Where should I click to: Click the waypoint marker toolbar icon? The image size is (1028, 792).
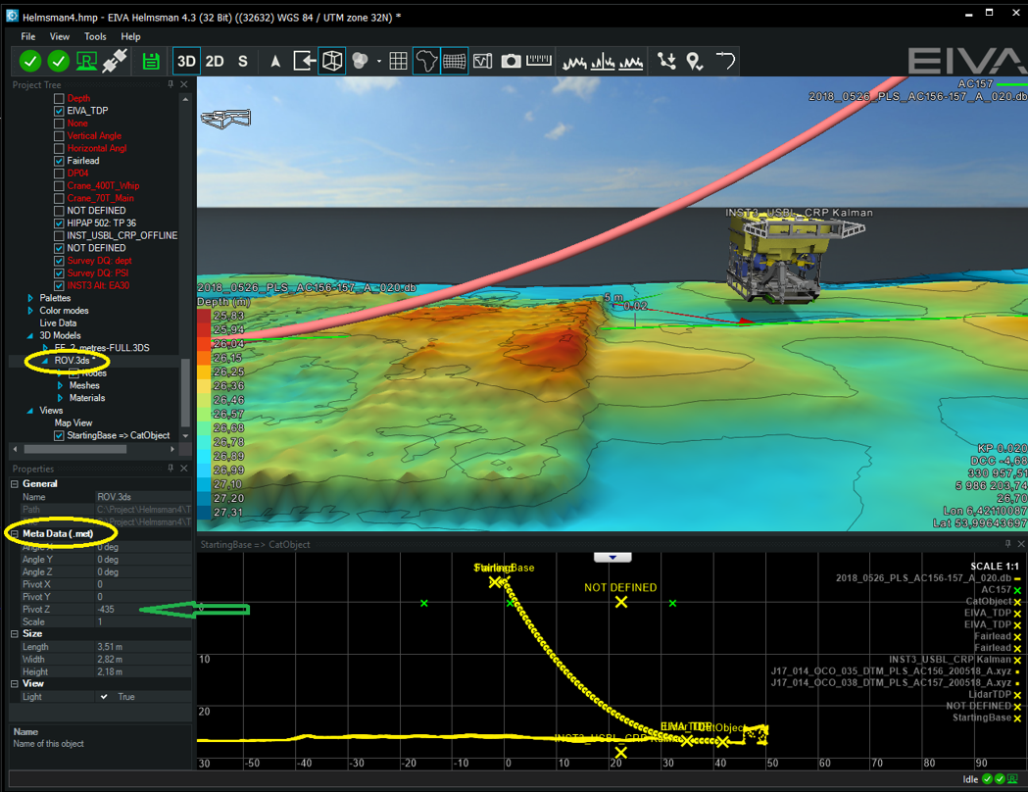pos(695,61)
